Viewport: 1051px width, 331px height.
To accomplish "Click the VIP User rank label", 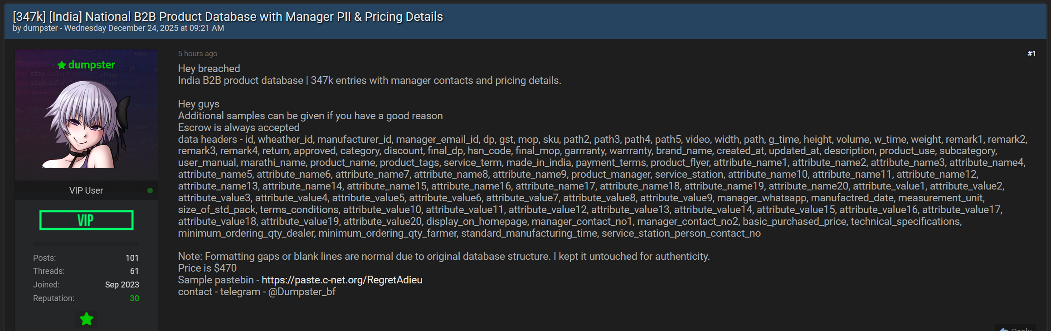I will (86, 190).
